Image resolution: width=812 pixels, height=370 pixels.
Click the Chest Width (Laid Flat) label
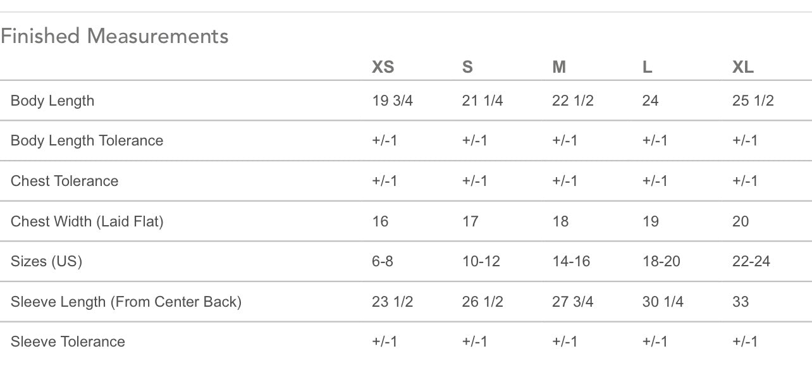coord(87,221)
